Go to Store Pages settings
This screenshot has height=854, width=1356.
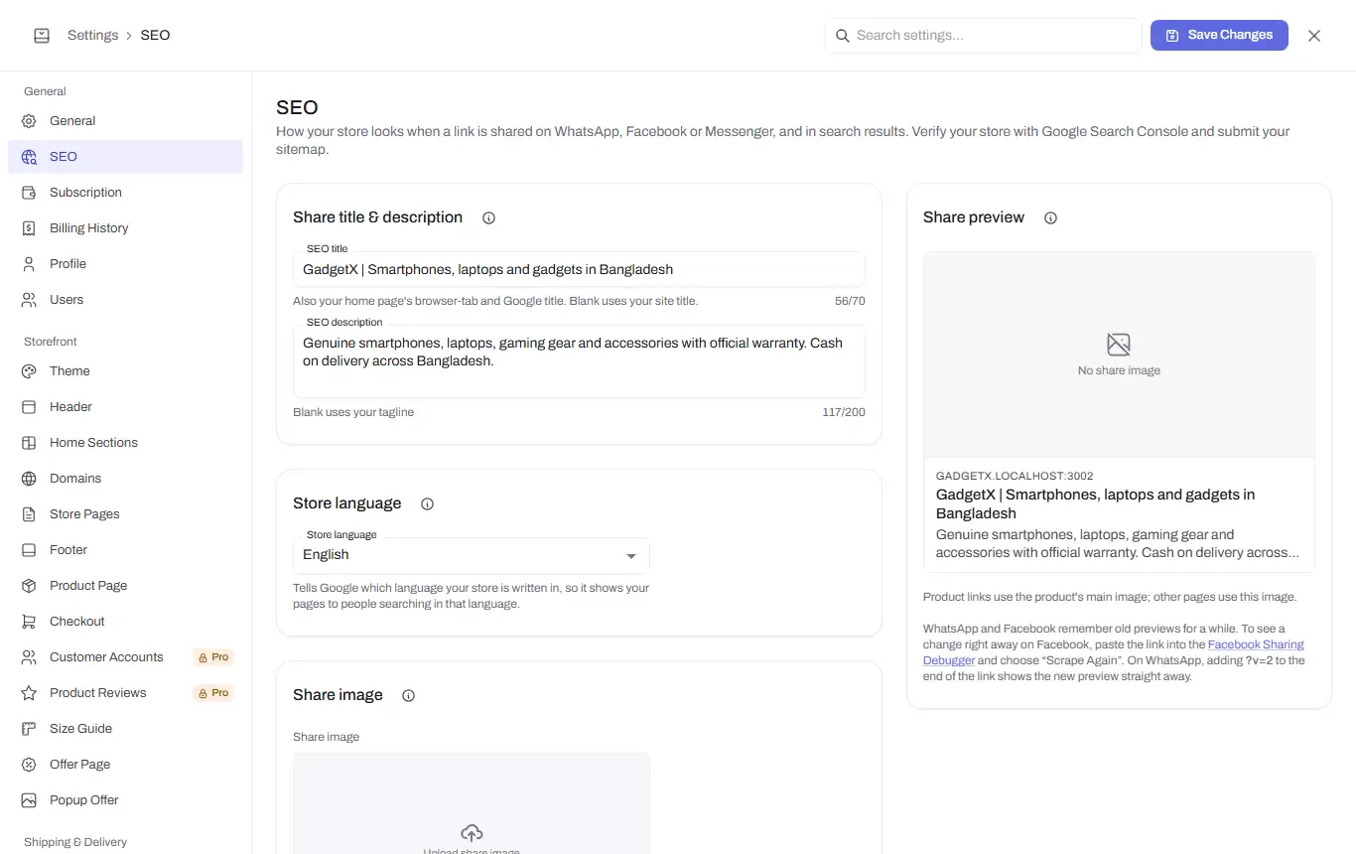coord(125,514)
